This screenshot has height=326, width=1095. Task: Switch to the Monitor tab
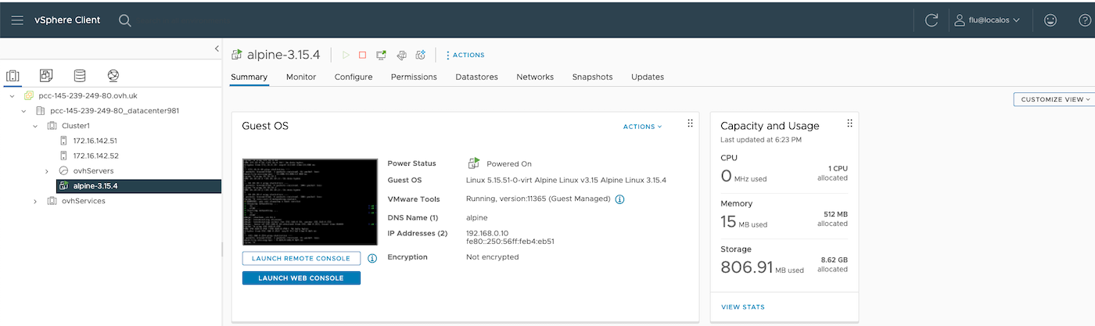tap(301, 77)
